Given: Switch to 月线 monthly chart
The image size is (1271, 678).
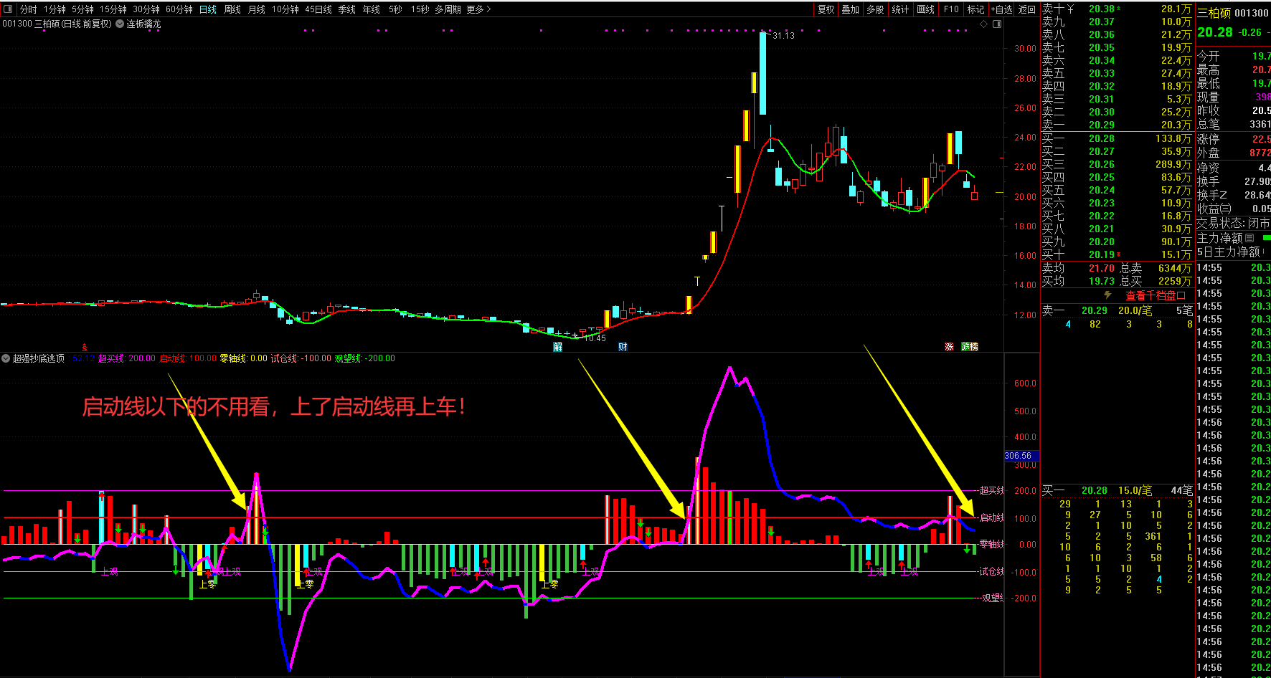Looking at the screenshot, I should [257, 9].
